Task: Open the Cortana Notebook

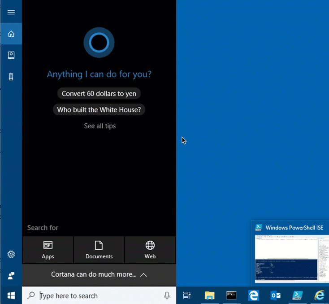Action: tap(11, 55)
